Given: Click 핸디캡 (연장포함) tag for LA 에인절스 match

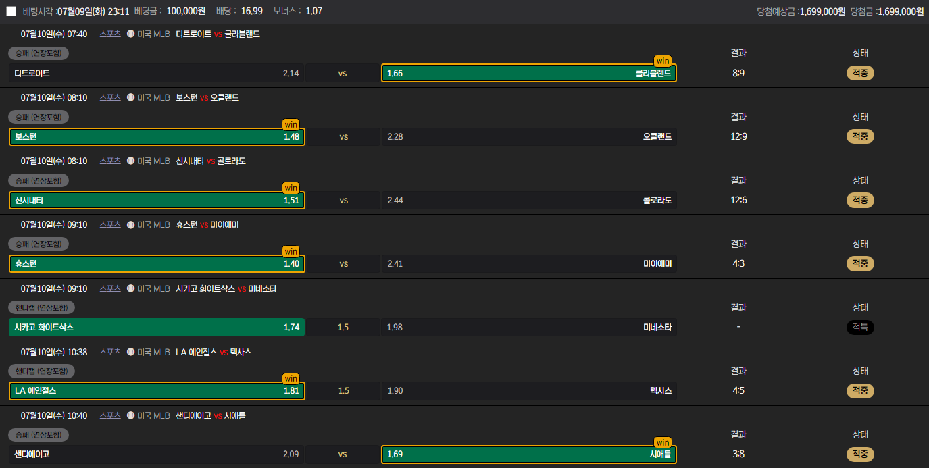Looking at the screenshot, I should click(41, 371).
